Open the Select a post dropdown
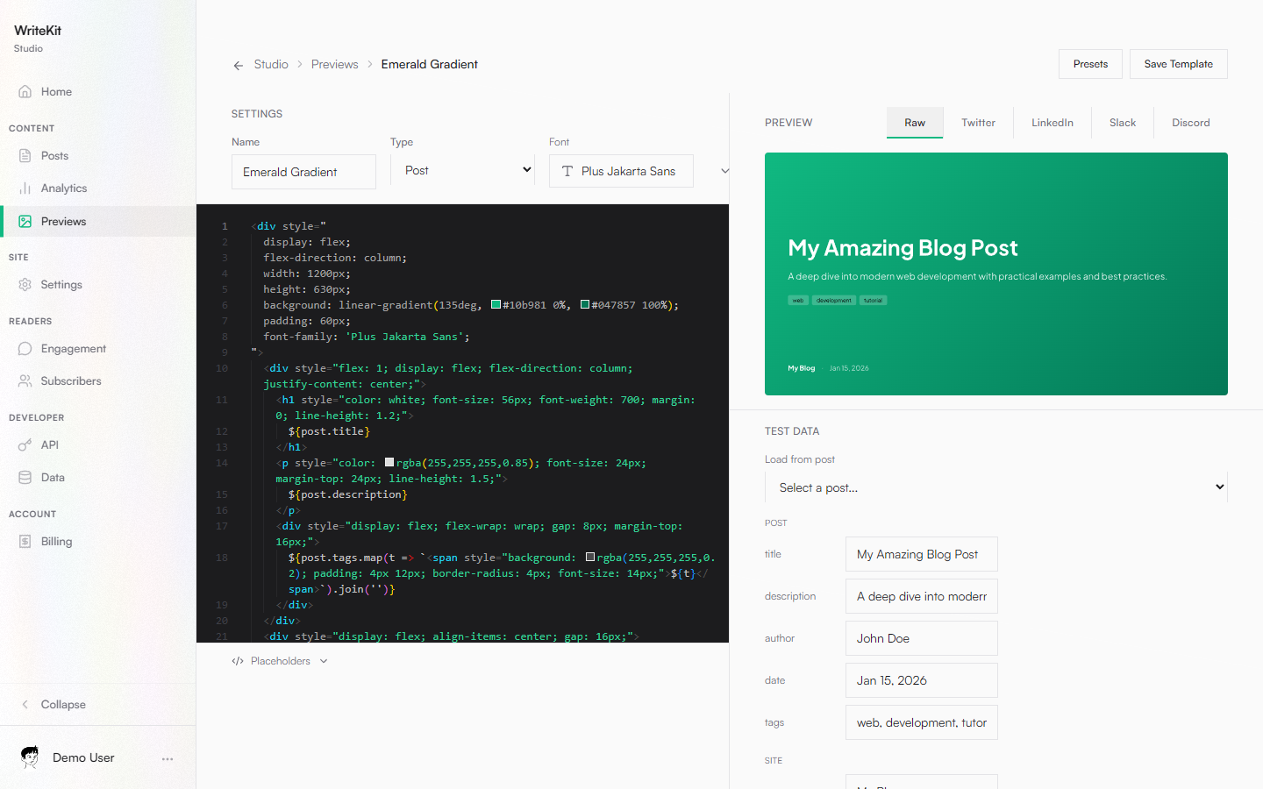This screenshot has height=789, width=1263. click(995, 487)
